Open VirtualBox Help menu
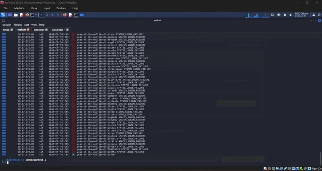The width and height of the screenshot is (322, 171). point(75,8)
